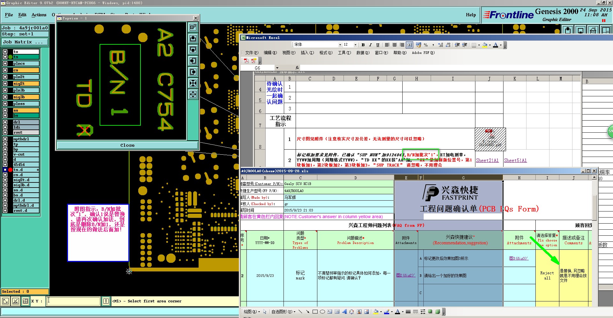Image resolution: width=613 pixels, height=318 pixels.
Task: Apply percent style in Excel toolbar
Action: coord(426,45)
